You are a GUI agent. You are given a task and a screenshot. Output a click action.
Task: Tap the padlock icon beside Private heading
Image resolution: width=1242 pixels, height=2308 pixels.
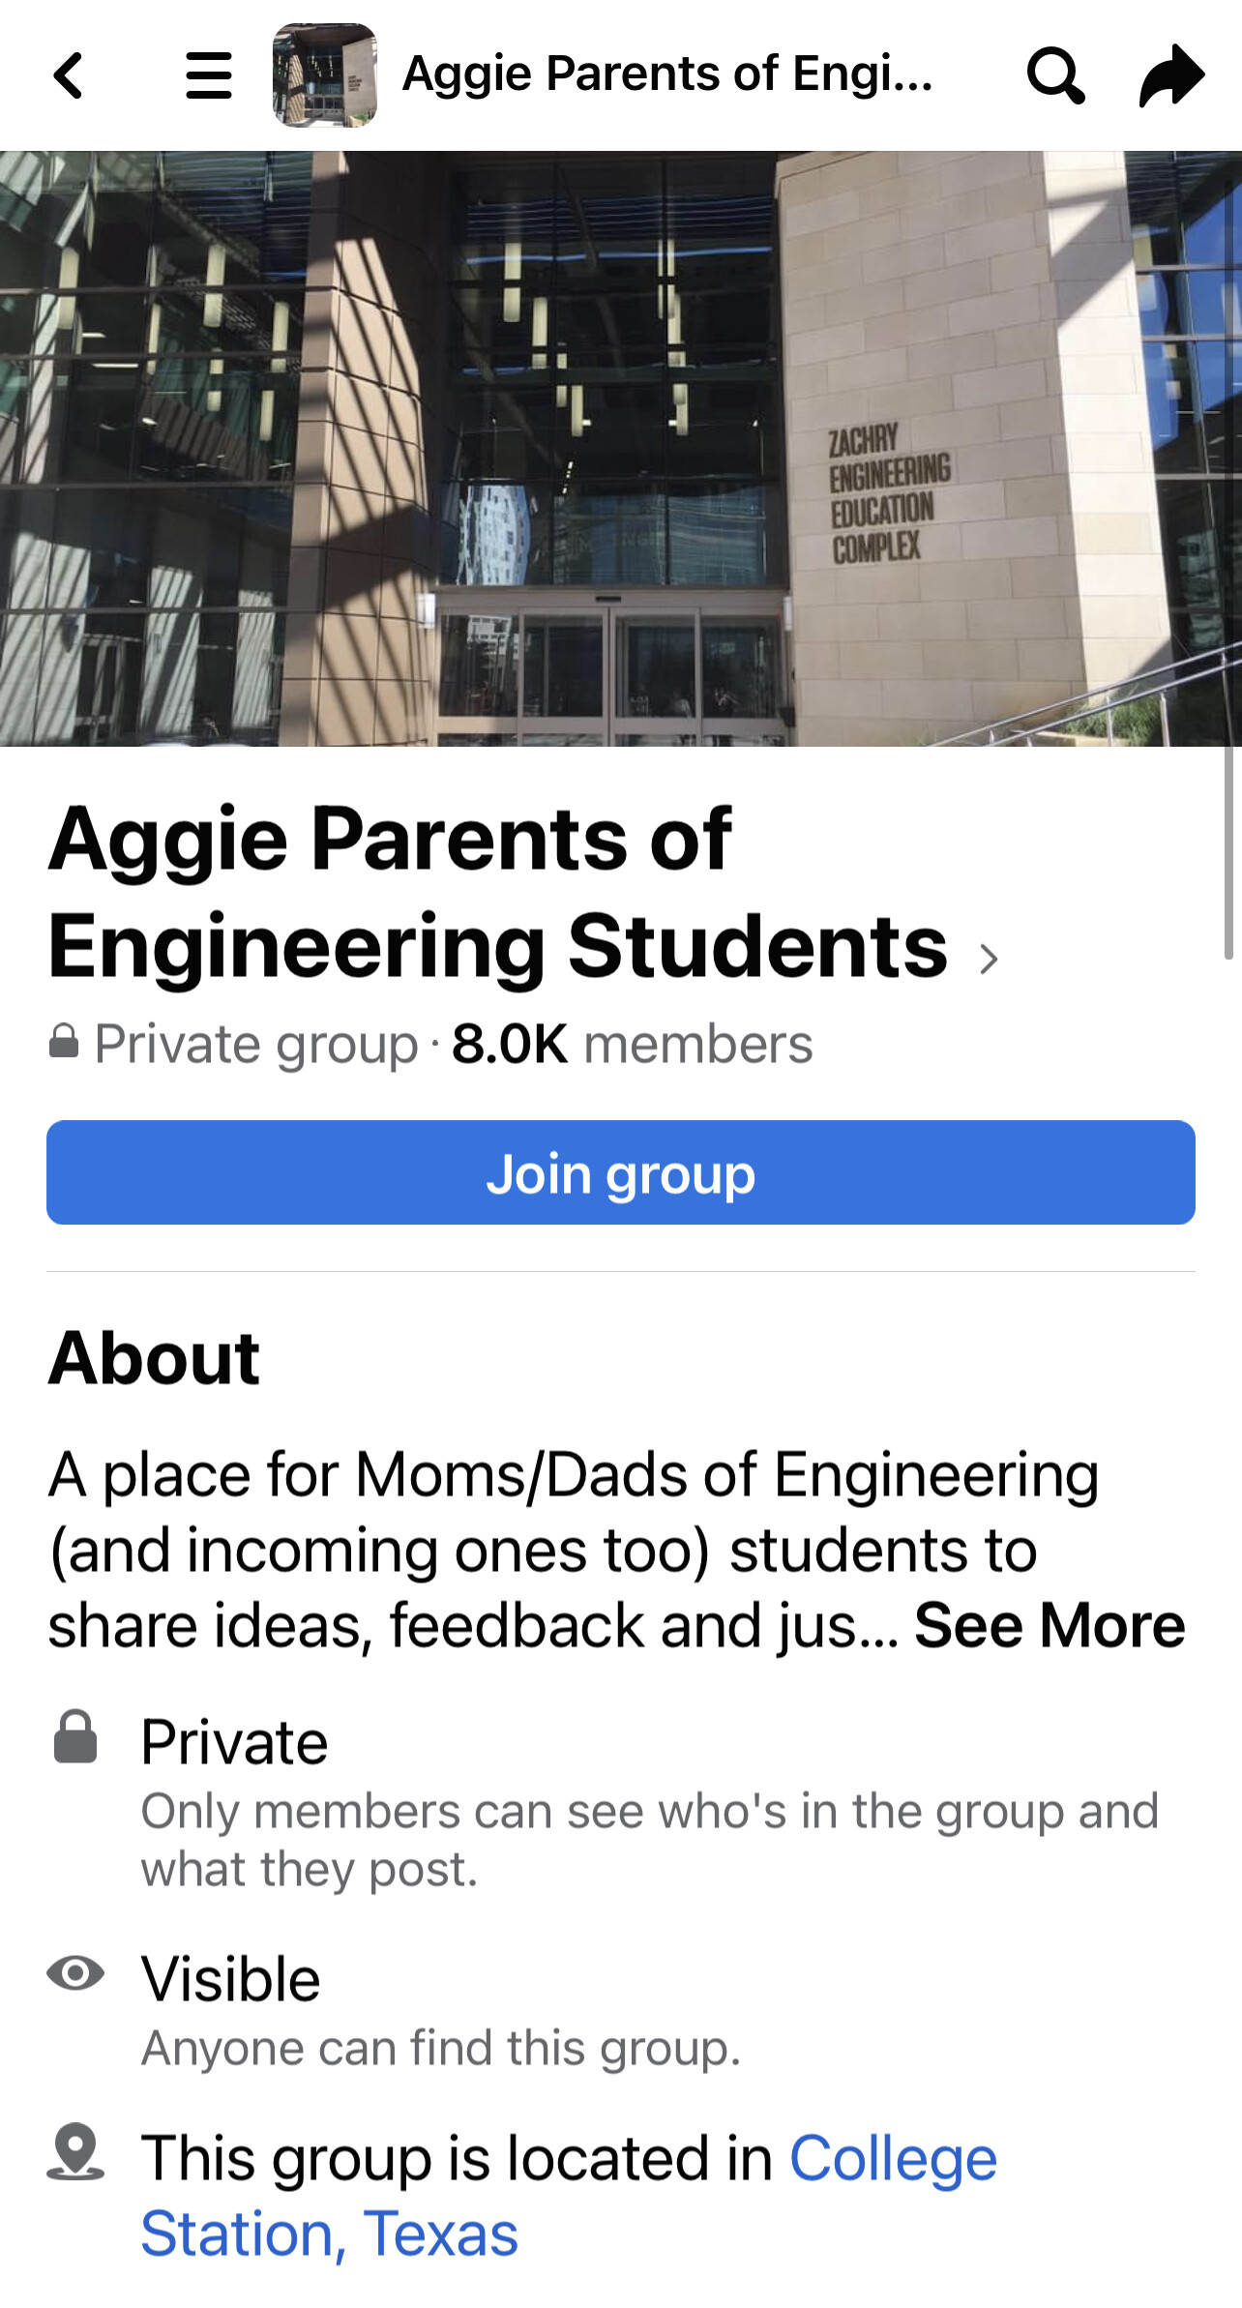pos(75,1738)
